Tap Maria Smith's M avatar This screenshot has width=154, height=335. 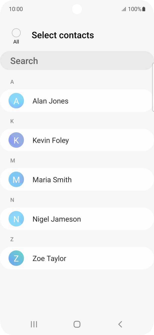(x=16, y=179)
